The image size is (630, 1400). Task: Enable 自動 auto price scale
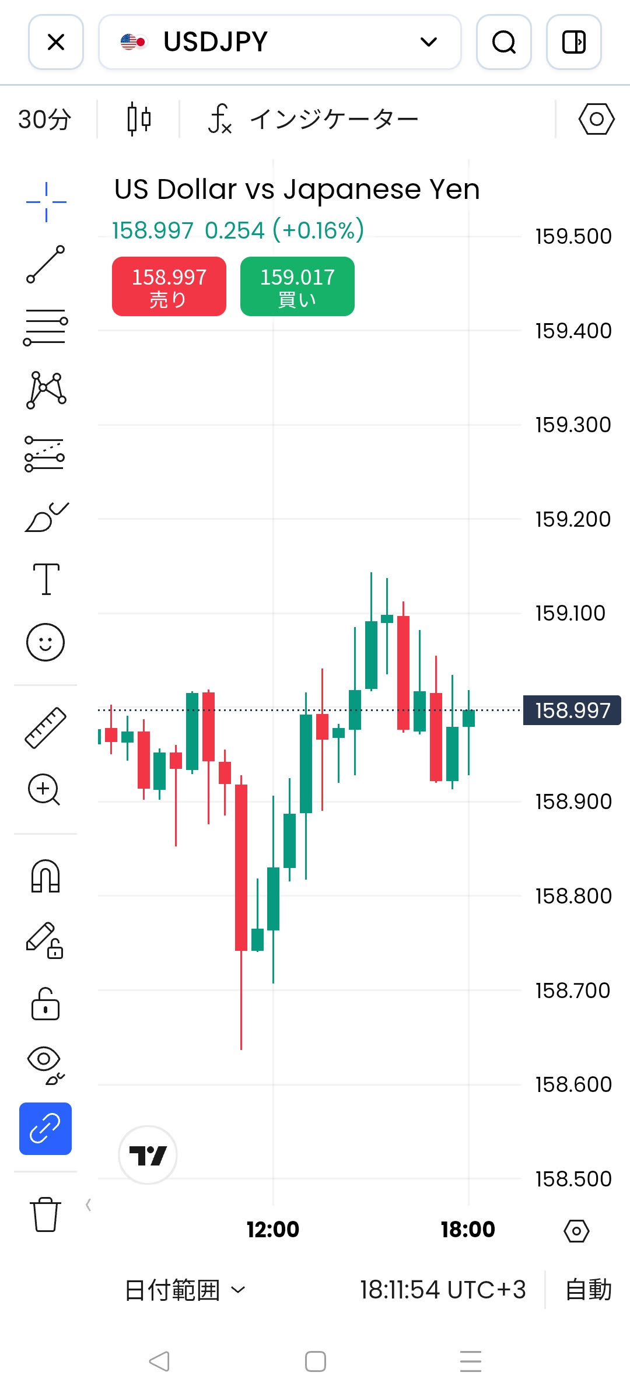(588, 1290)
